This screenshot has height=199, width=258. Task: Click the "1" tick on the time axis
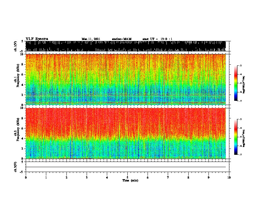point(46,178)
